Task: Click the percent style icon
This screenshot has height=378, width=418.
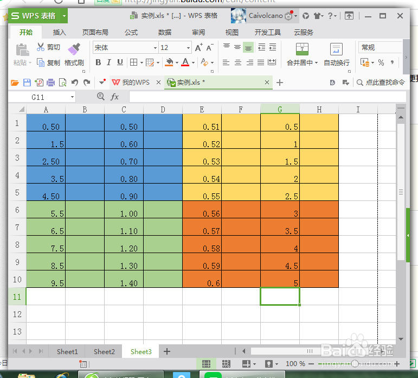Action: click(381, 62)
